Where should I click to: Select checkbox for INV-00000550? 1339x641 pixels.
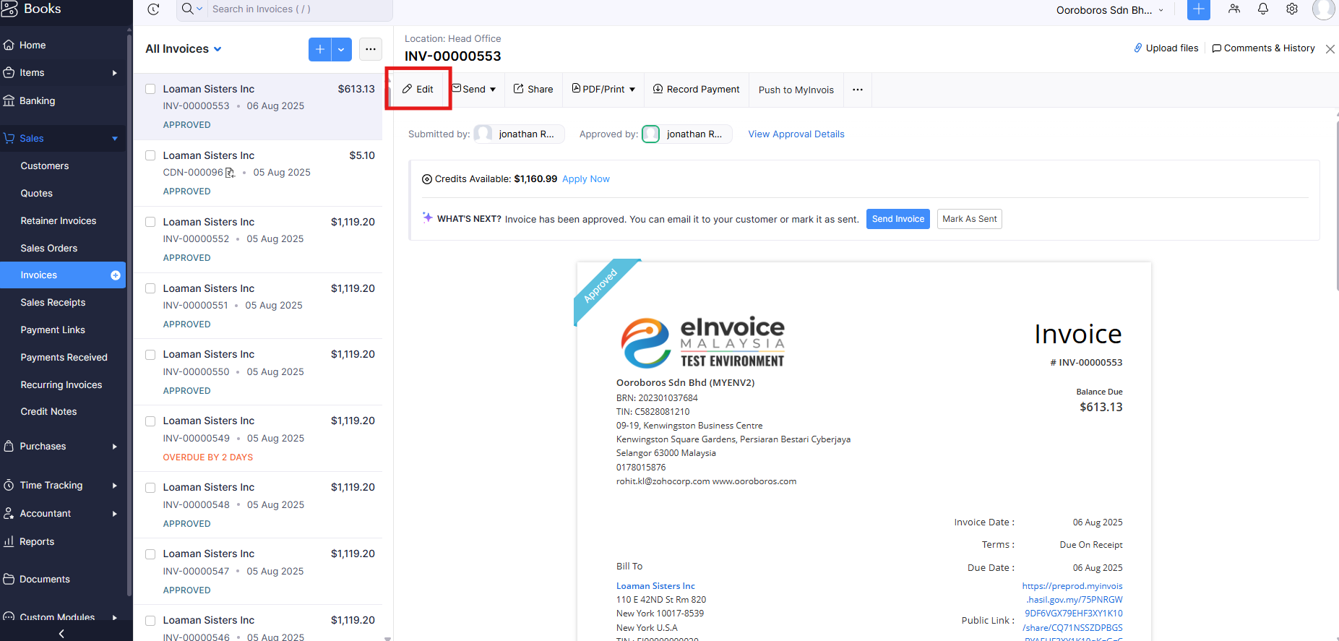(x=150, y=355)
